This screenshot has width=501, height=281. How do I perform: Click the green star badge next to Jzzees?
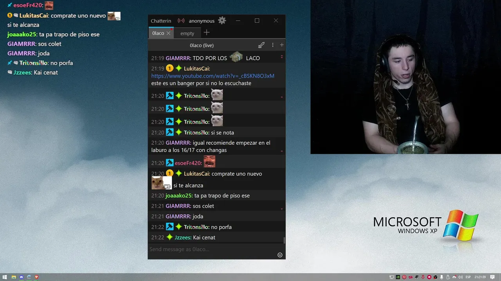click(169, 237)
